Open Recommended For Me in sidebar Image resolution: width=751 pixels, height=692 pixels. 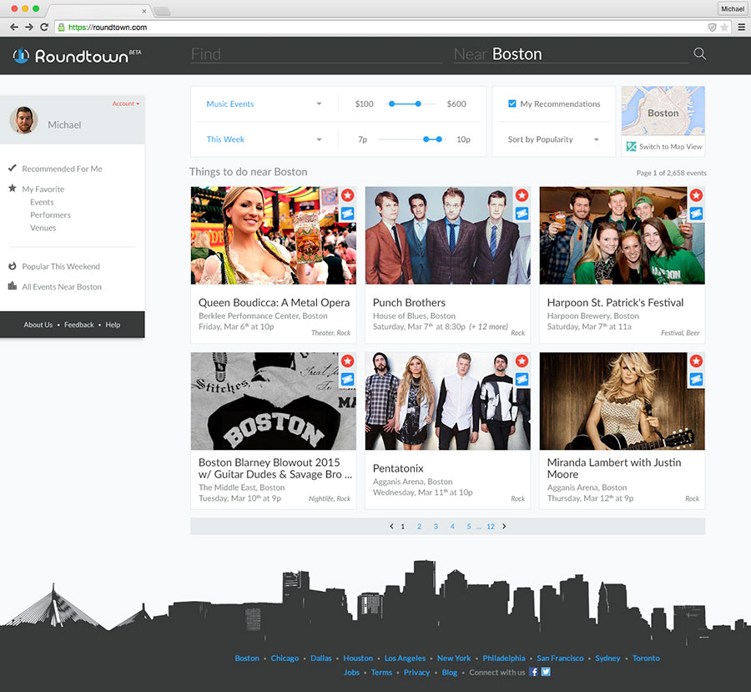62,169
